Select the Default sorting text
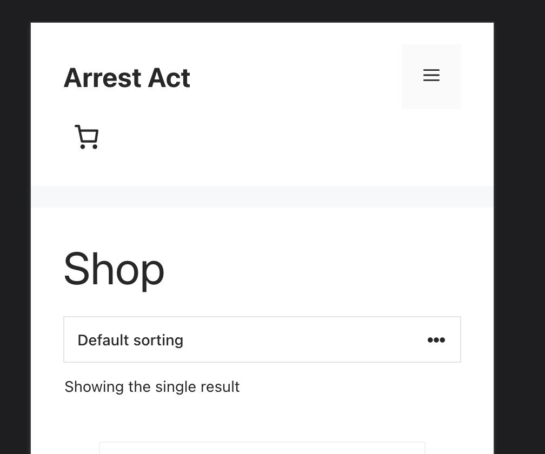 tap(130, 340)
